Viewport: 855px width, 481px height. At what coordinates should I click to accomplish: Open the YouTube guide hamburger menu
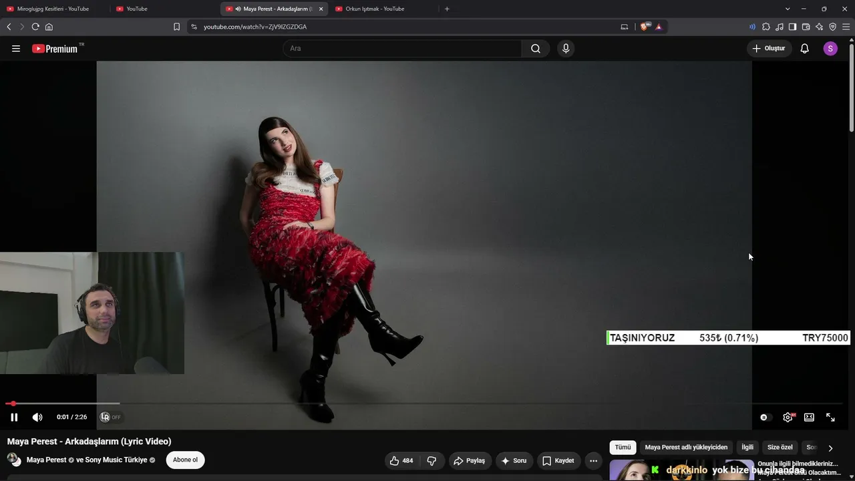[x=16, y=49]
